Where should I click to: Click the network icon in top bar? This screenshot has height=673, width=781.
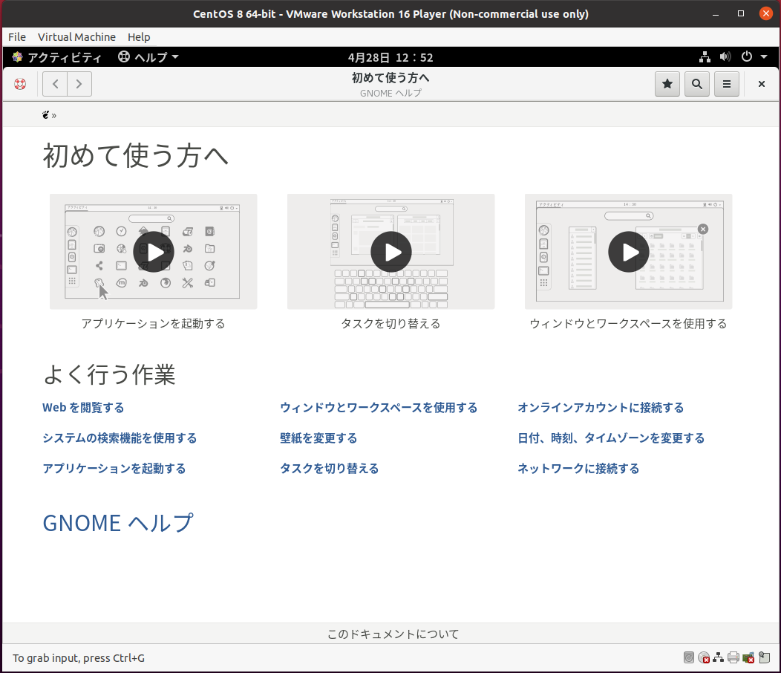tap(705, 57)
